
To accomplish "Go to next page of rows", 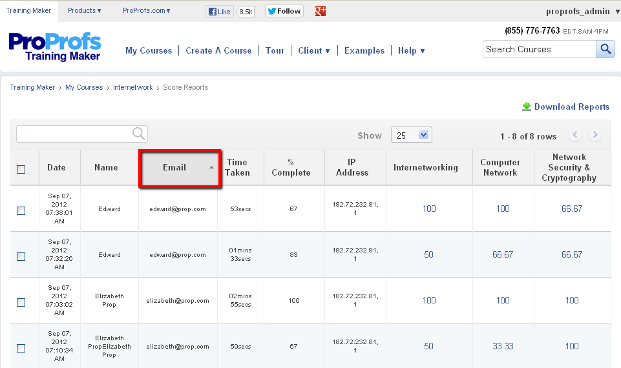I will click(595, 135).
